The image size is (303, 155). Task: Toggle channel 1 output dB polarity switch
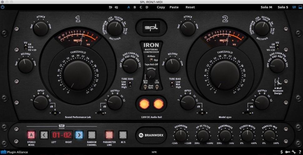(101, 113)
